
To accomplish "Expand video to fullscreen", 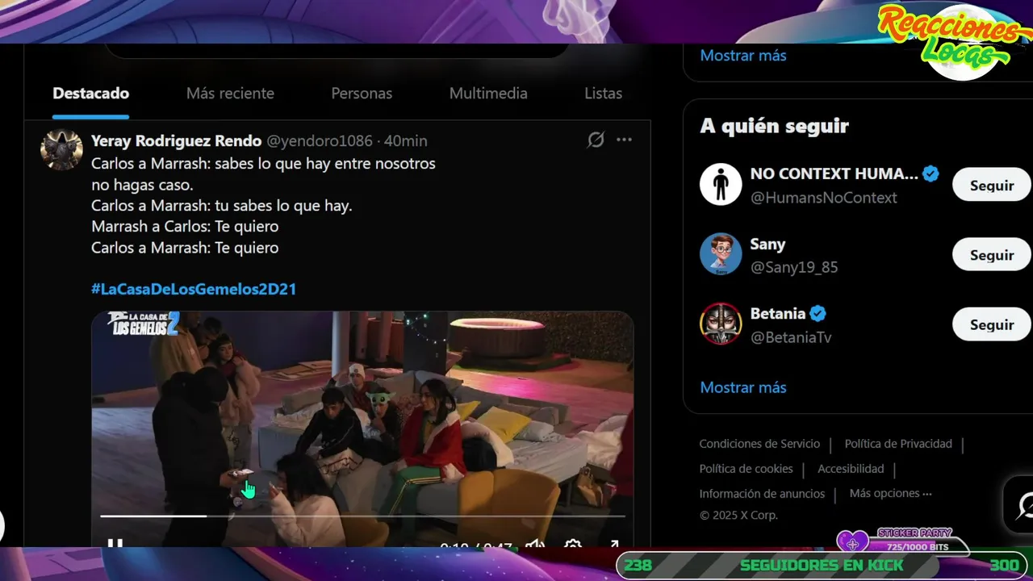I will (613, 543).
